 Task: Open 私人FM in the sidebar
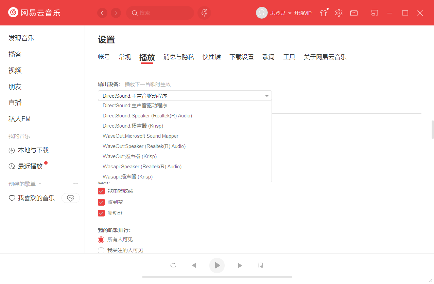click(19, 119)
